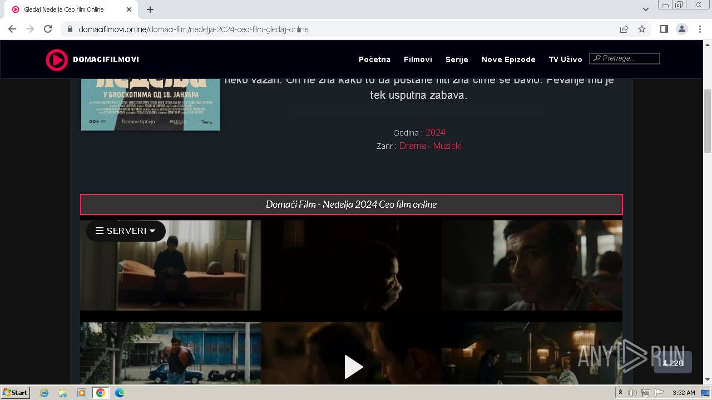
Task: Close the Gledaj Nedelja tab
Action: tap(129, 9)
